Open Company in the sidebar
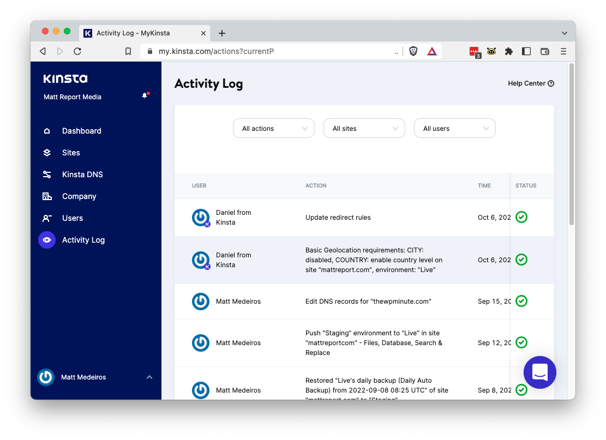This screenshot has width=606, height=440. click(79, 196)
